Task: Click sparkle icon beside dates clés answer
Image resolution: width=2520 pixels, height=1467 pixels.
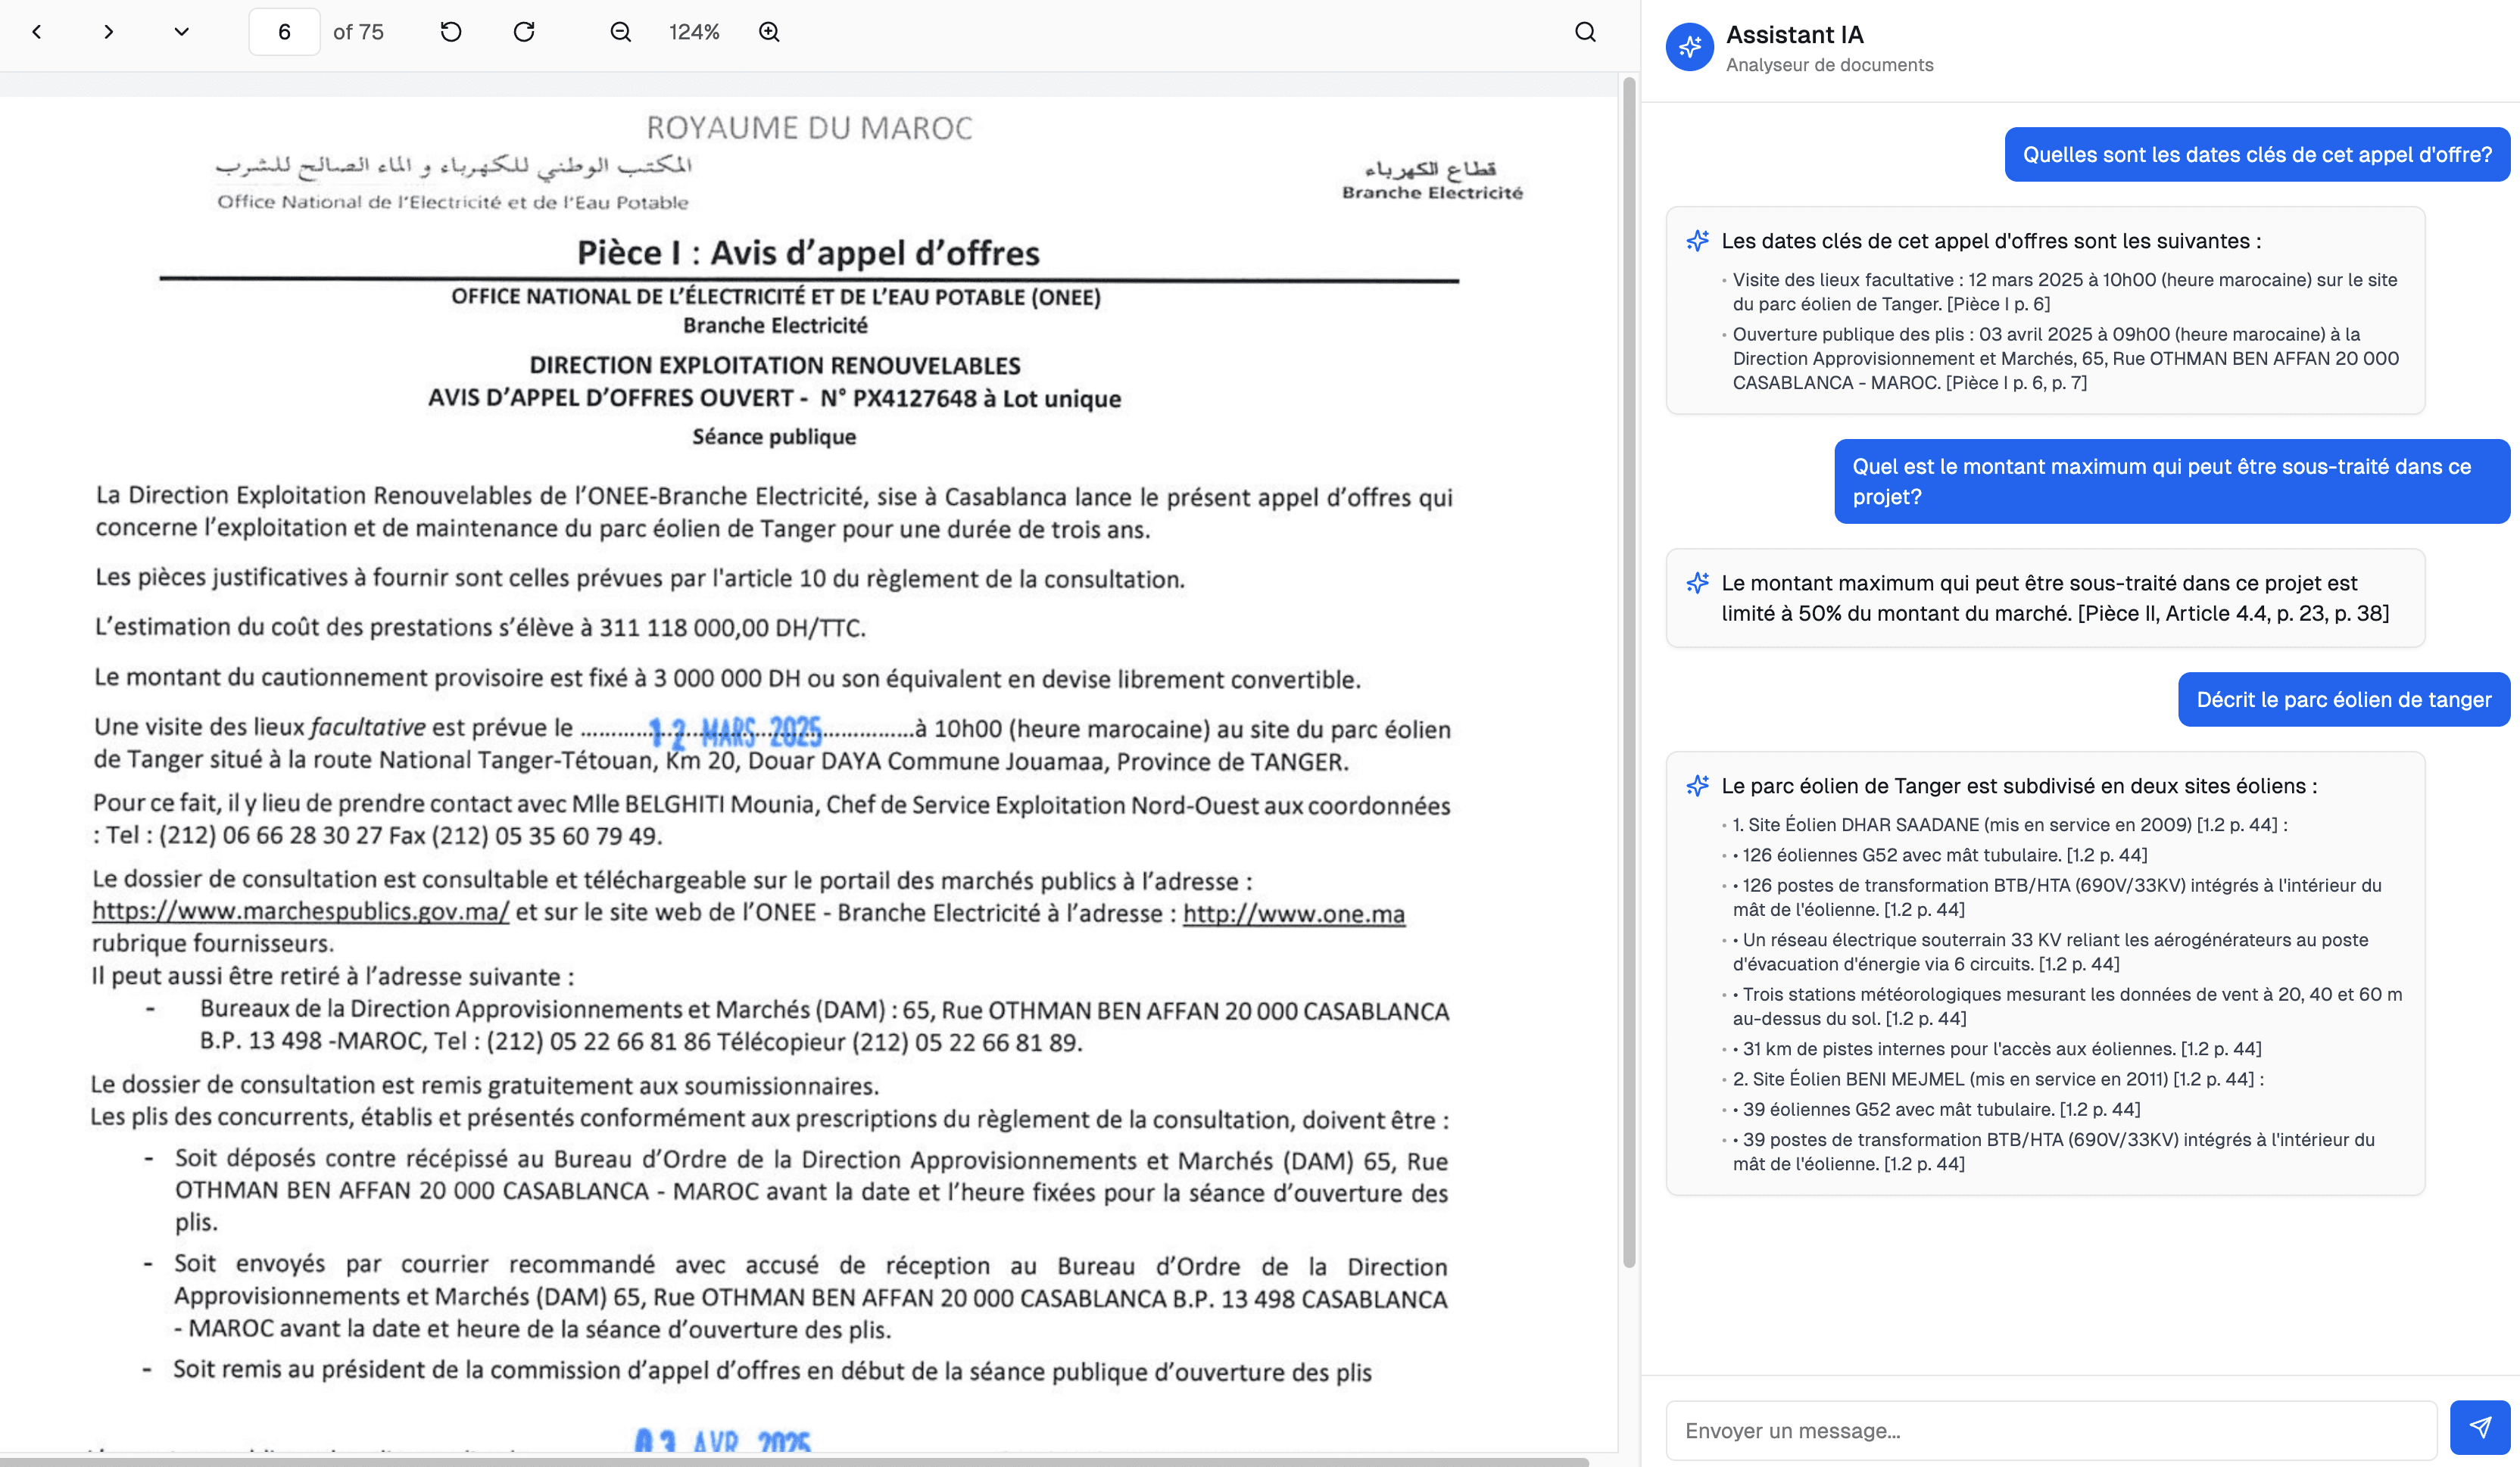Action: (1698, 241)
